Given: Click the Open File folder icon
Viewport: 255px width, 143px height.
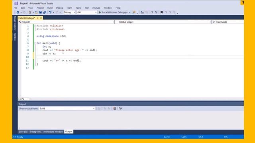Looking at the screenshot, I should tap(36, 12).
